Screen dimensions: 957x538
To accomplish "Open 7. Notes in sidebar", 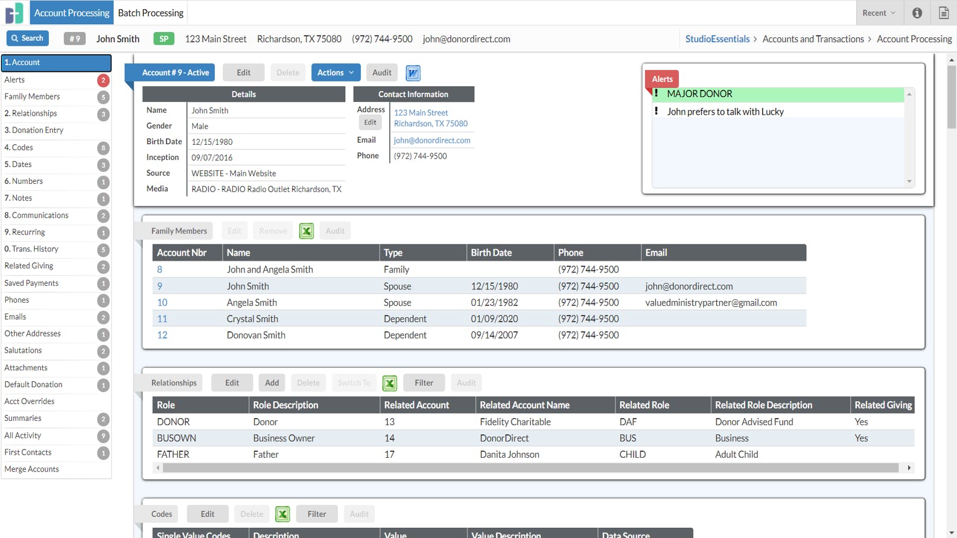I will [56, 198].
